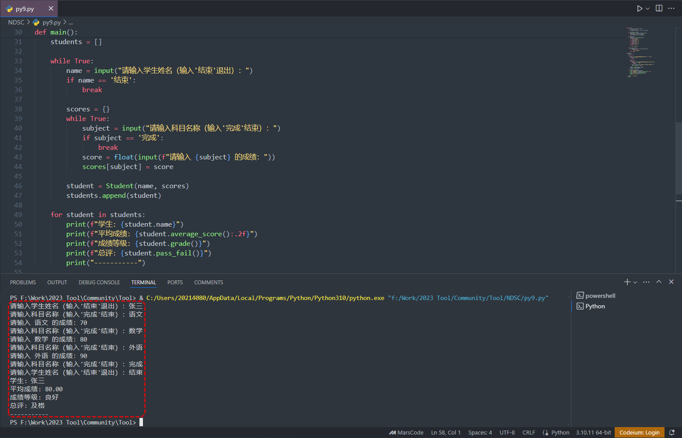Open the PORTS panel tab
The height and width of the screenshot is (438, 682).
click(x=175, y=283)
